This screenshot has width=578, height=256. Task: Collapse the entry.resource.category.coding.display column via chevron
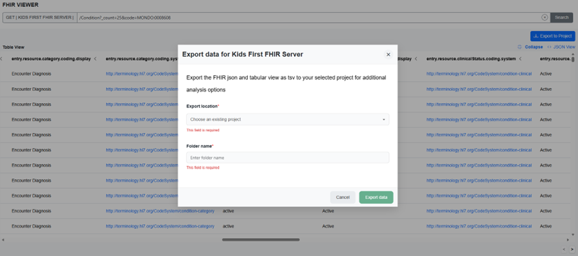pyautogui.click(x=95, y=59)
